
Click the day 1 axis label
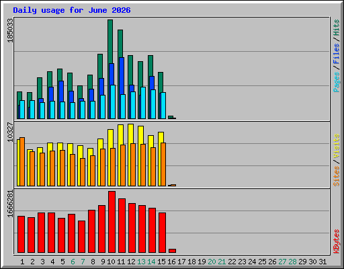22,262
